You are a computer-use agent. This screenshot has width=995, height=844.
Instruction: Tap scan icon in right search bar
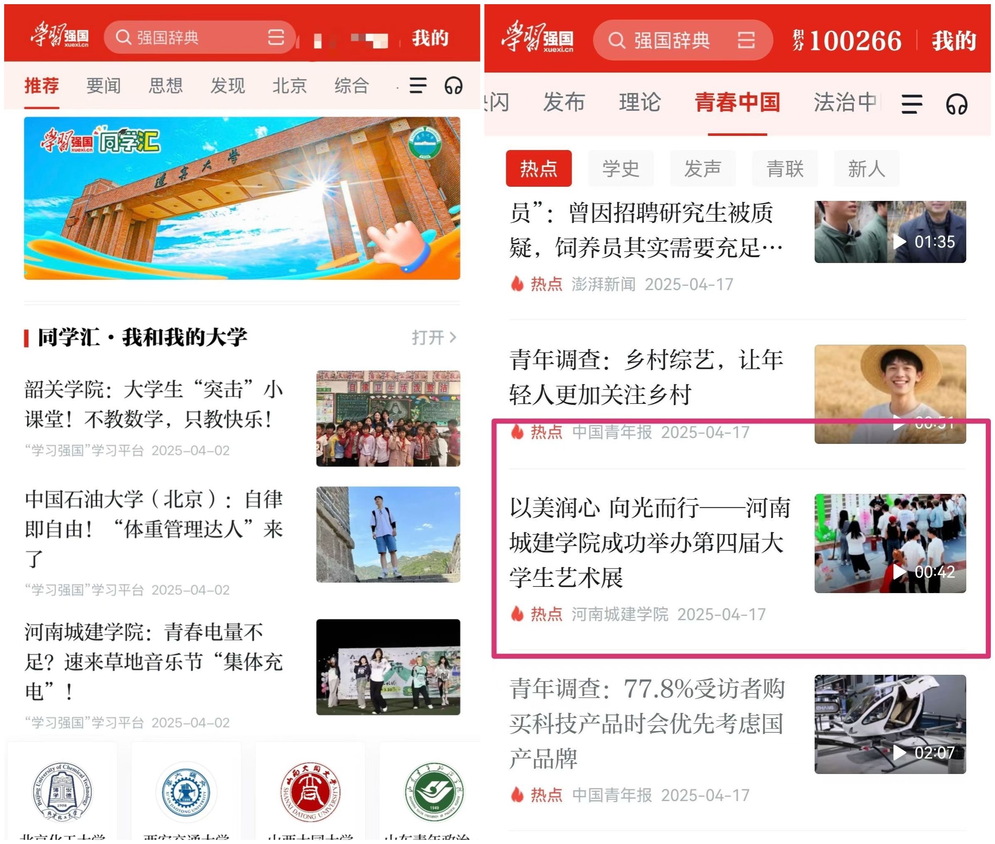(x=746, y=40)
